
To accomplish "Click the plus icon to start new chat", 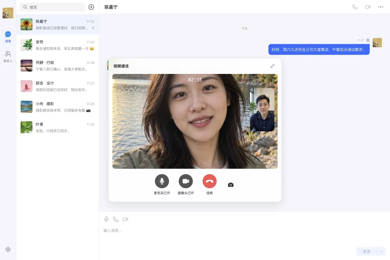I will click(91, 7).
